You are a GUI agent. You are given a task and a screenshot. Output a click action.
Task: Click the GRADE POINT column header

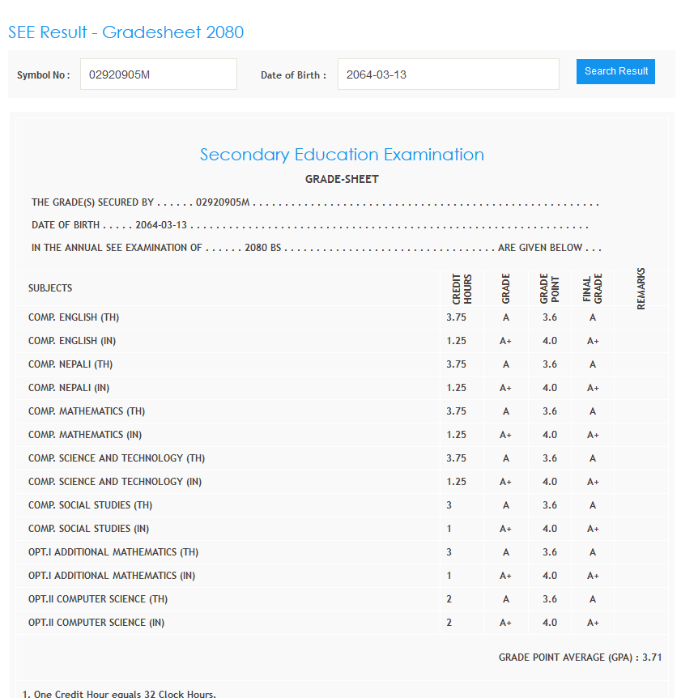(x=550, y=288)
